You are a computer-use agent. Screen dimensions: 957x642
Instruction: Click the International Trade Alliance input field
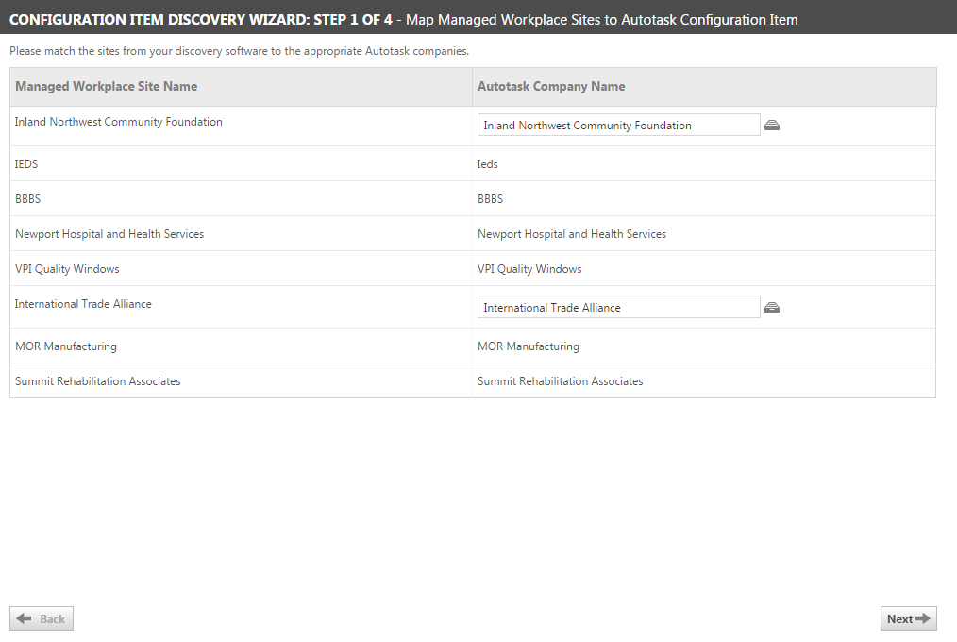(618, 308)
